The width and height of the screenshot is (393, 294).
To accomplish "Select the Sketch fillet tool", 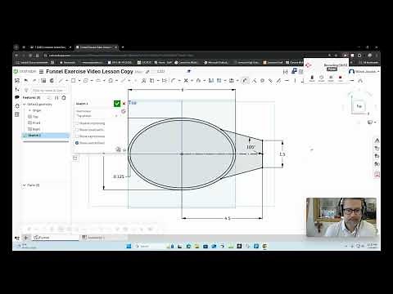I will [x=174, y=81].
